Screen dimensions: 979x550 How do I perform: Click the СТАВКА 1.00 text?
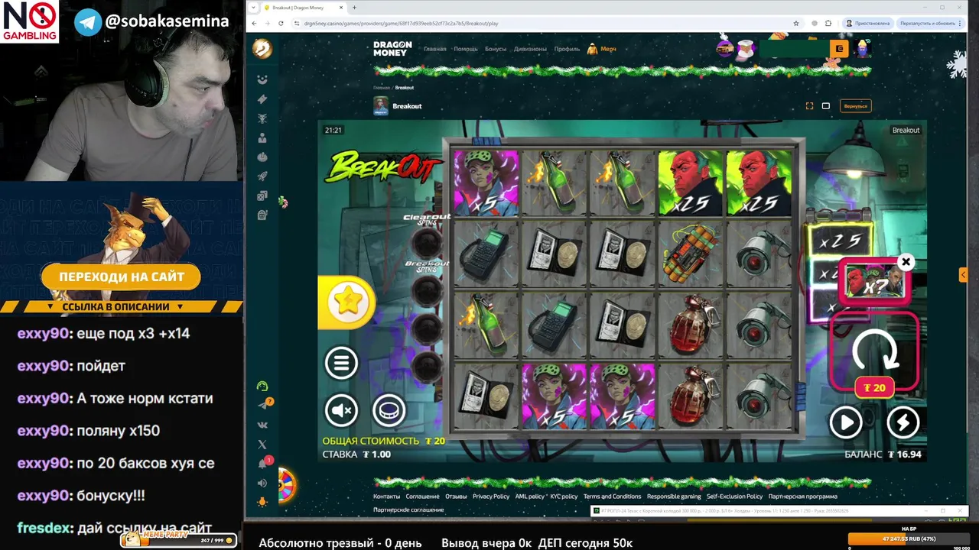tap(356, 455)
